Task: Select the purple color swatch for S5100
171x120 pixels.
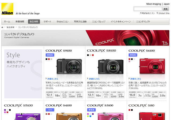Action: click(5, 110)
